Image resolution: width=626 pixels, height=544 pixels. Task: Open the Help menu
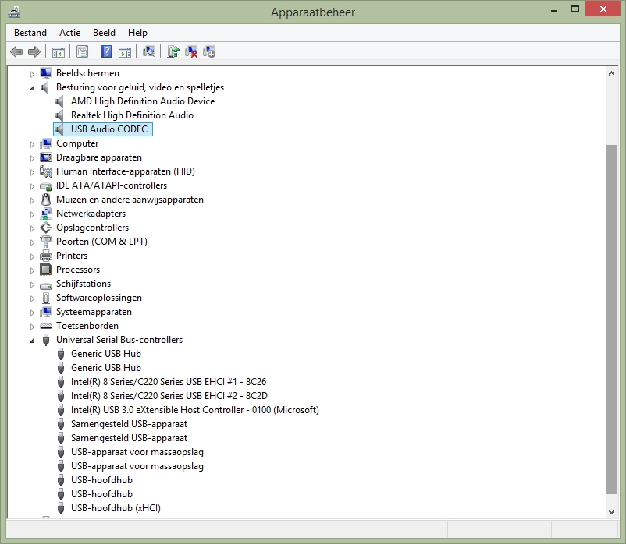point(137,33)
